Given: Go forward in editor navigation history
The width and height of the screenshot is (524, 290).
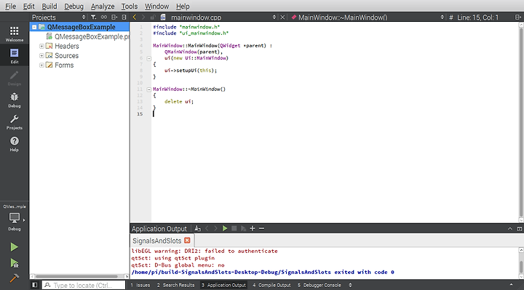Looking at the screenshot, I should point(143,17).
